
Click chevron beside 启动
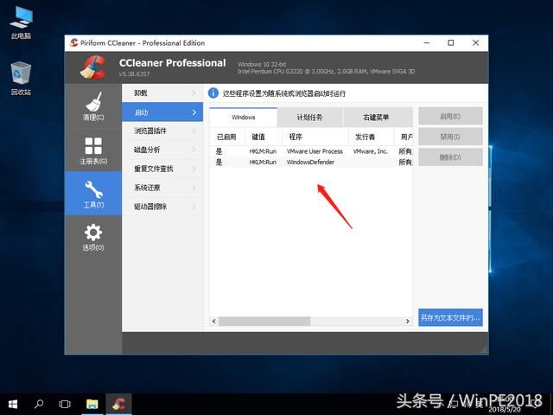pyautogui.click(x=194, y=112)
